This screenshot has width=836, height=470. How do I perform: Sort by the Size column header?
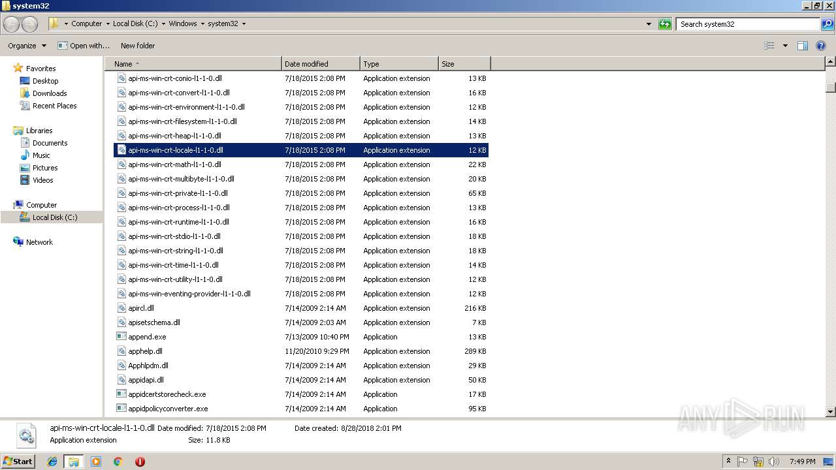(x=464, y=64)
